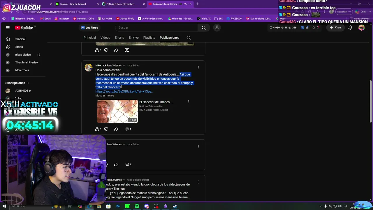
Task: Open the Adobe Firefly bookmark
Action: 125,19
